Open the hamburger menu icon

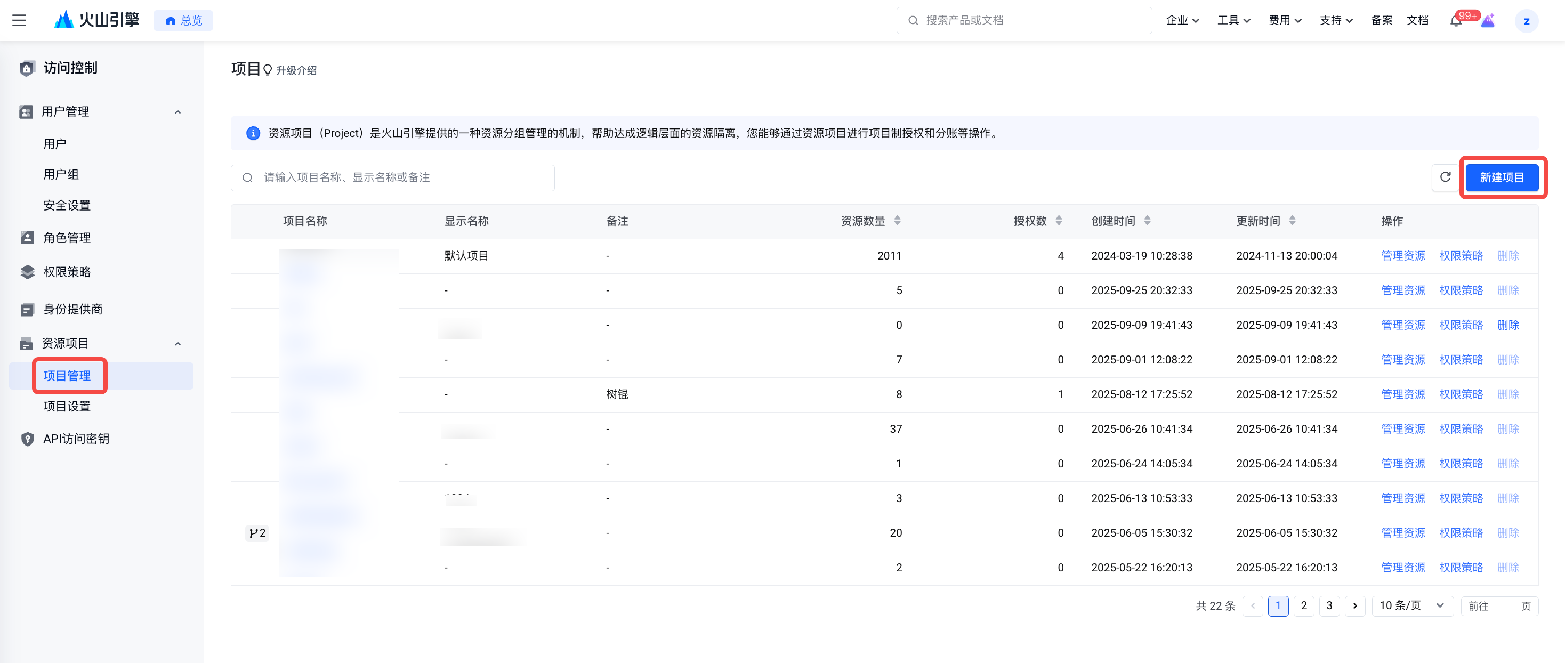(19, 21)
